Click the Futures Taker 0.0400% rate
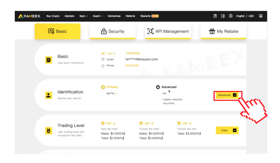Image resolution: width=280 pixels, height=163 pixels. tap(151, 138)
